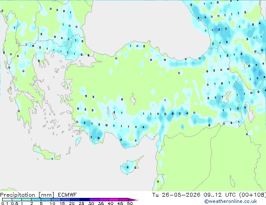
Task: Click Crete island precipitation value '1'
Action: click(x=52, y=159)
